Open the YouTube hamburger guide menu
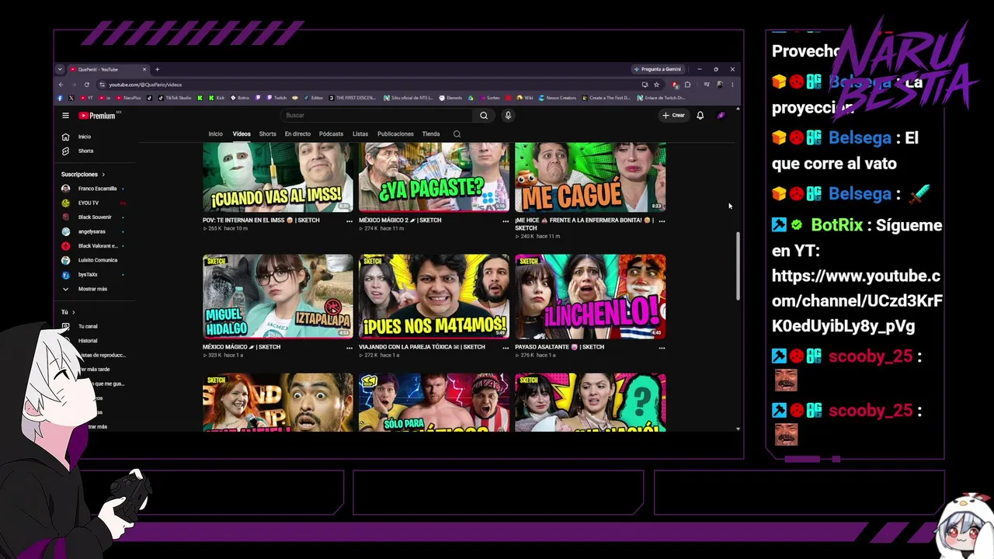Image resolution: width=994 pixels, height=559 pixels. point(66,116)
